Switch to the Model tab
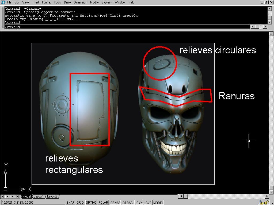Image resolution: width=274 pixels, height=205 pixels. pos(26,196)
